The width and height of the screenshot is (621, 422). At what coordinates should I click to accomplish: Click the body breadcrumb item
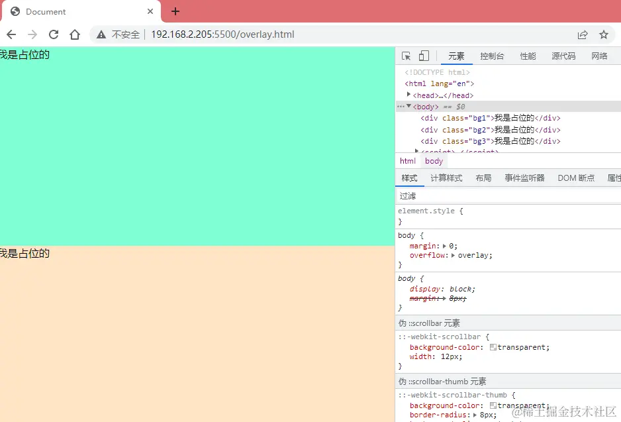433,160
